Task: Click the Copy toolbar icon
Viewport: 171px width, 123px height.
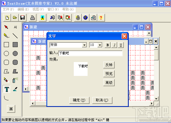Action: 60,18
